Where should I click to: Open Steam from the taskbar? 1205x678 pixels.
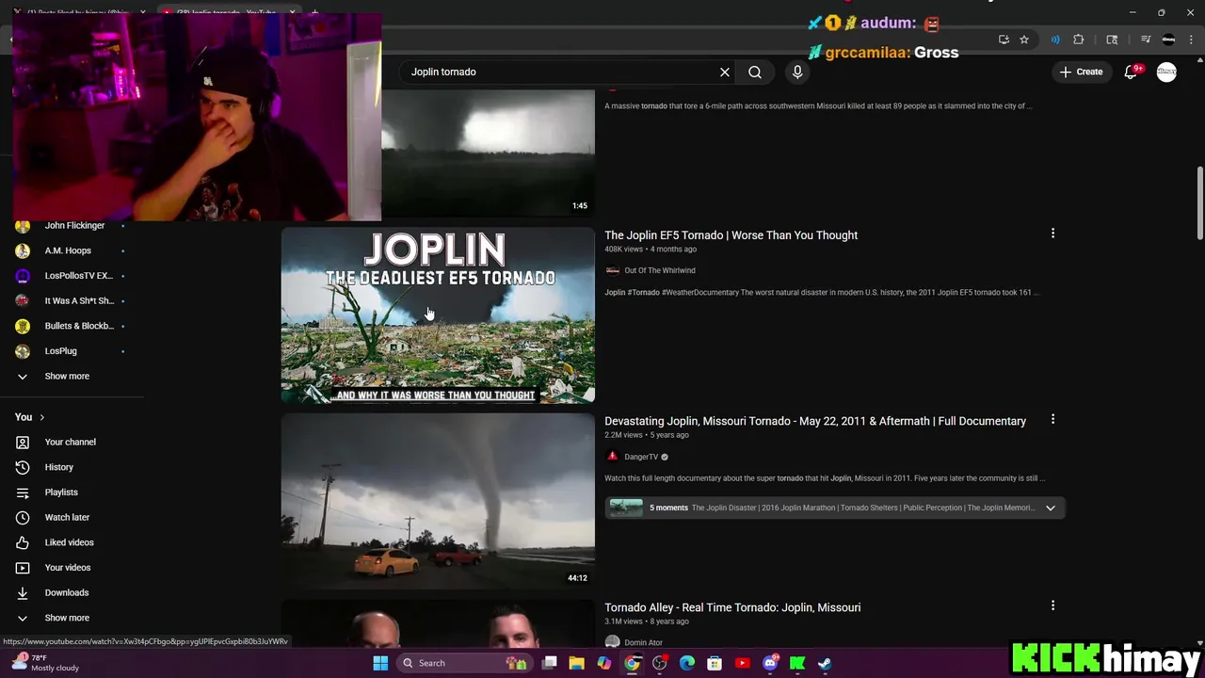825,663
